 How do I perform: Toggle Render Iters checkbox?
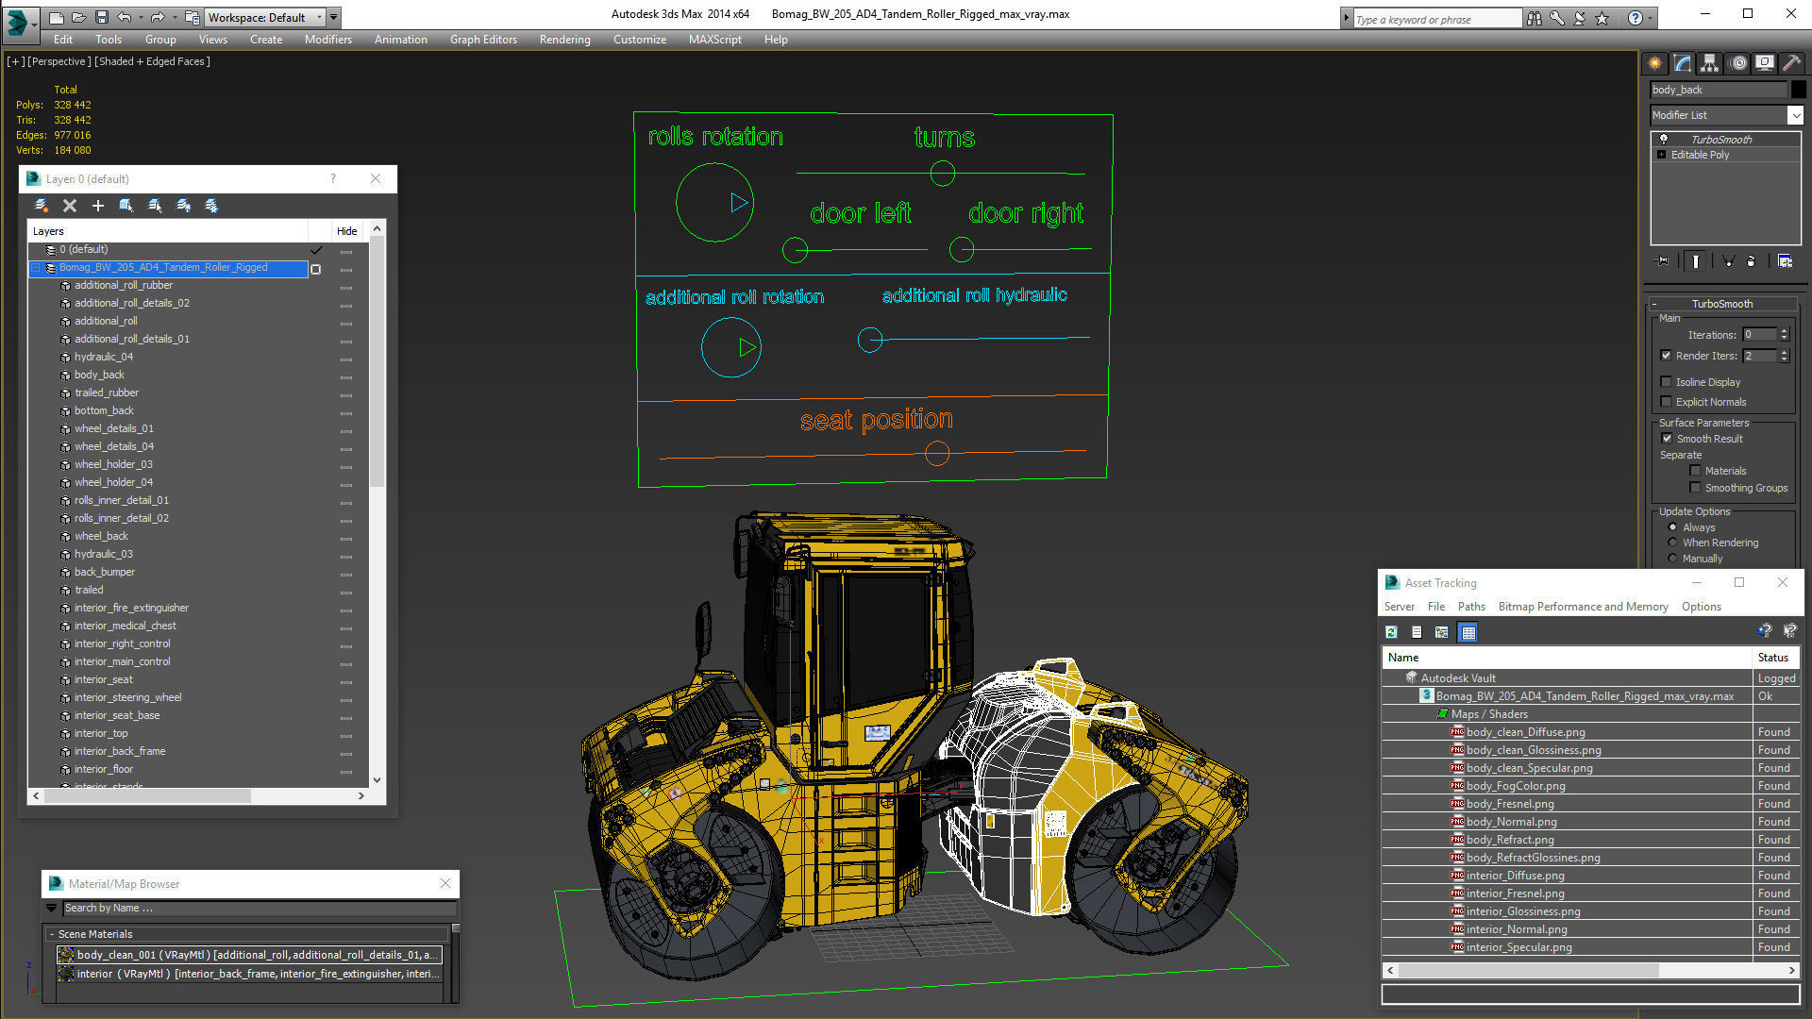tap(1667, 356)
